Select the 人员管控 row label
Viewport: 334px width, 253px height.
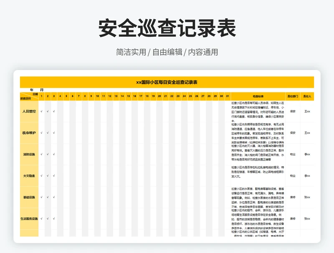pyautogui.click(x=29, y=111)
